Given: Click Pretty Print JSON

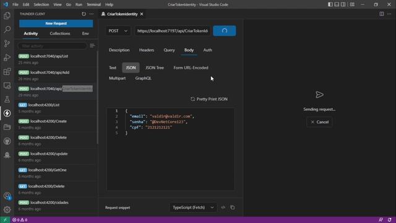Looking at the screenshot, I should coord(209,99).
